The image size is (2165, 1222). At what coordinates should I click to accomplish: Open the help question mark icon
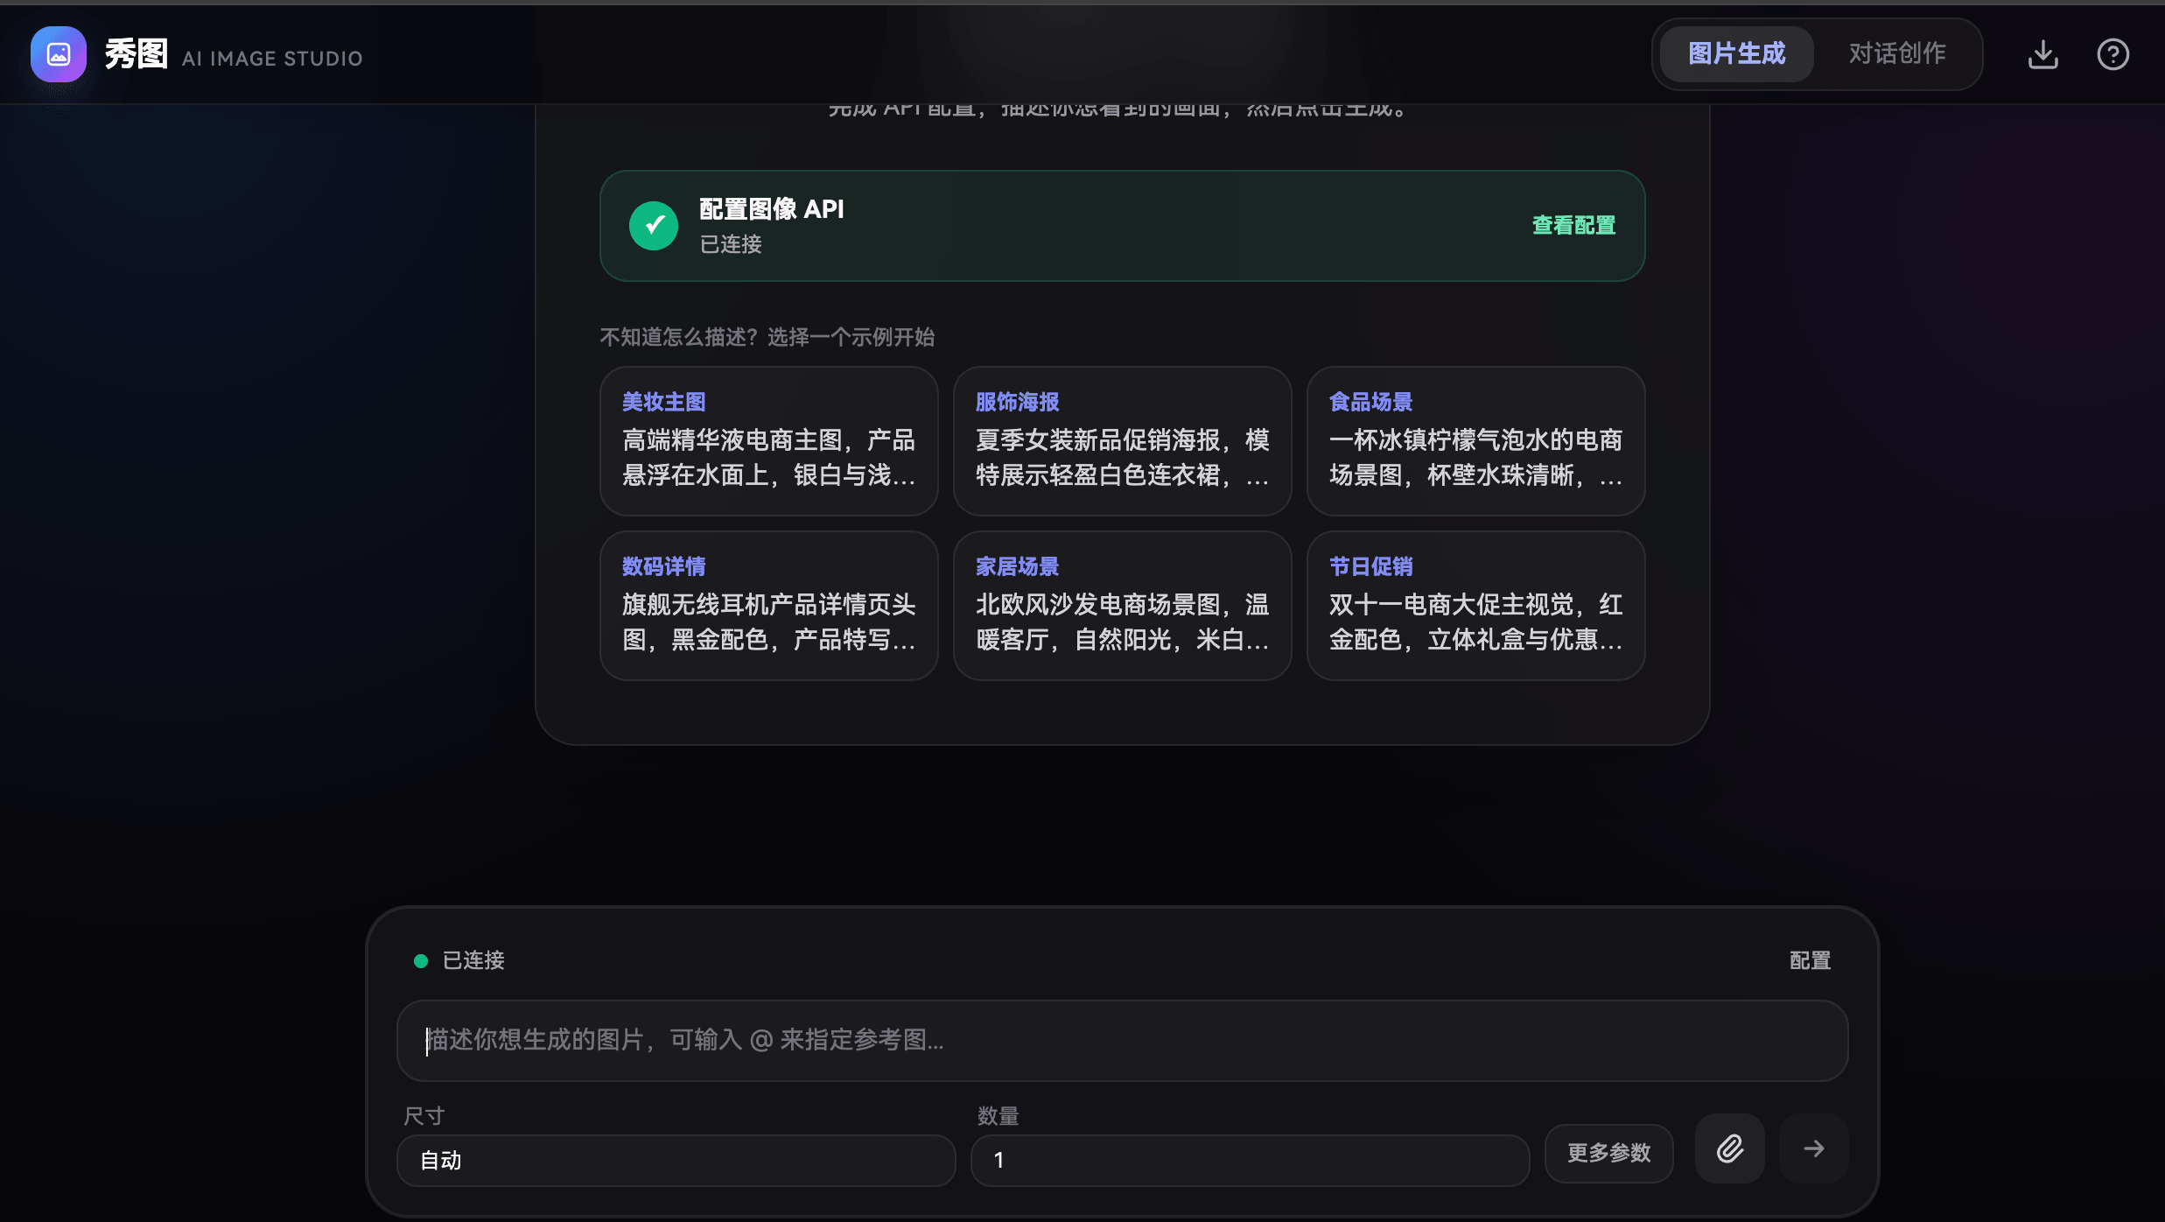point(2112,54)
